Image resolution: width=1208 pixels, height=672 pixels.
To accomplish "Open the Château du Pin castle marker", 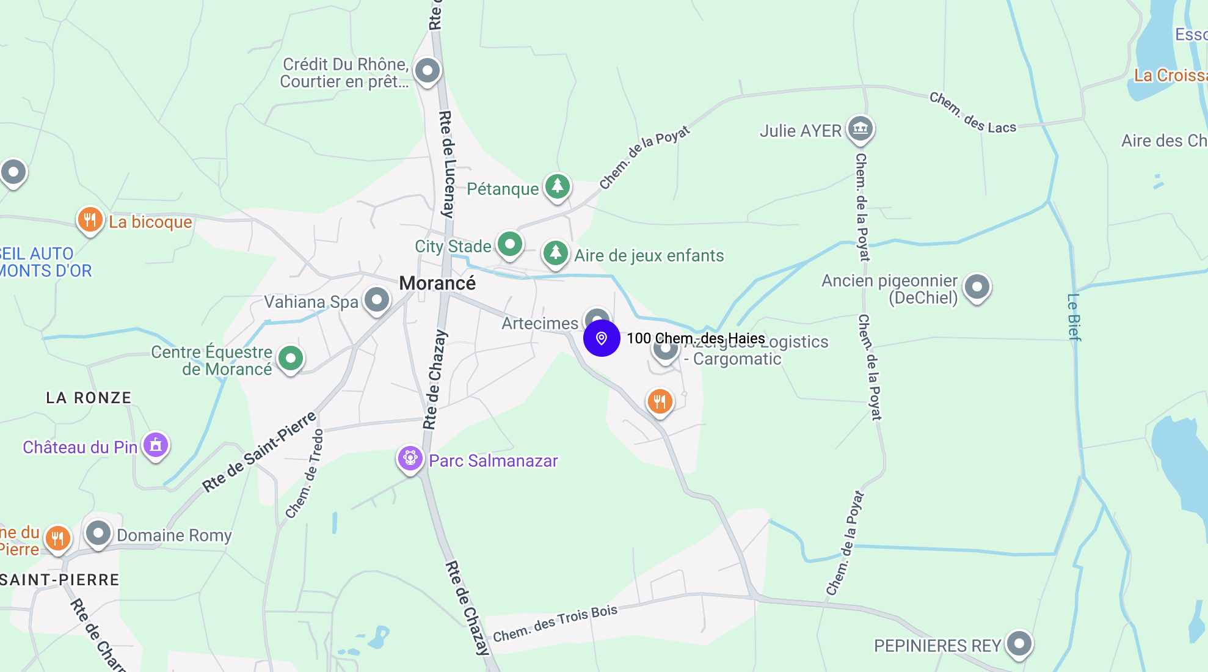I will point(156,445).
